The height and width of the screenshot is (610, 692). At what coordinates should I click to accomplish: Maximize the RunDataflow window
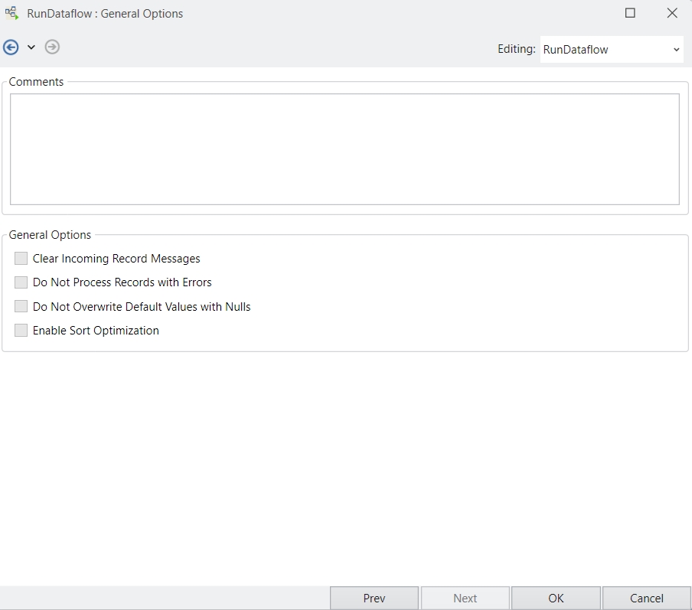pos(630,13)
